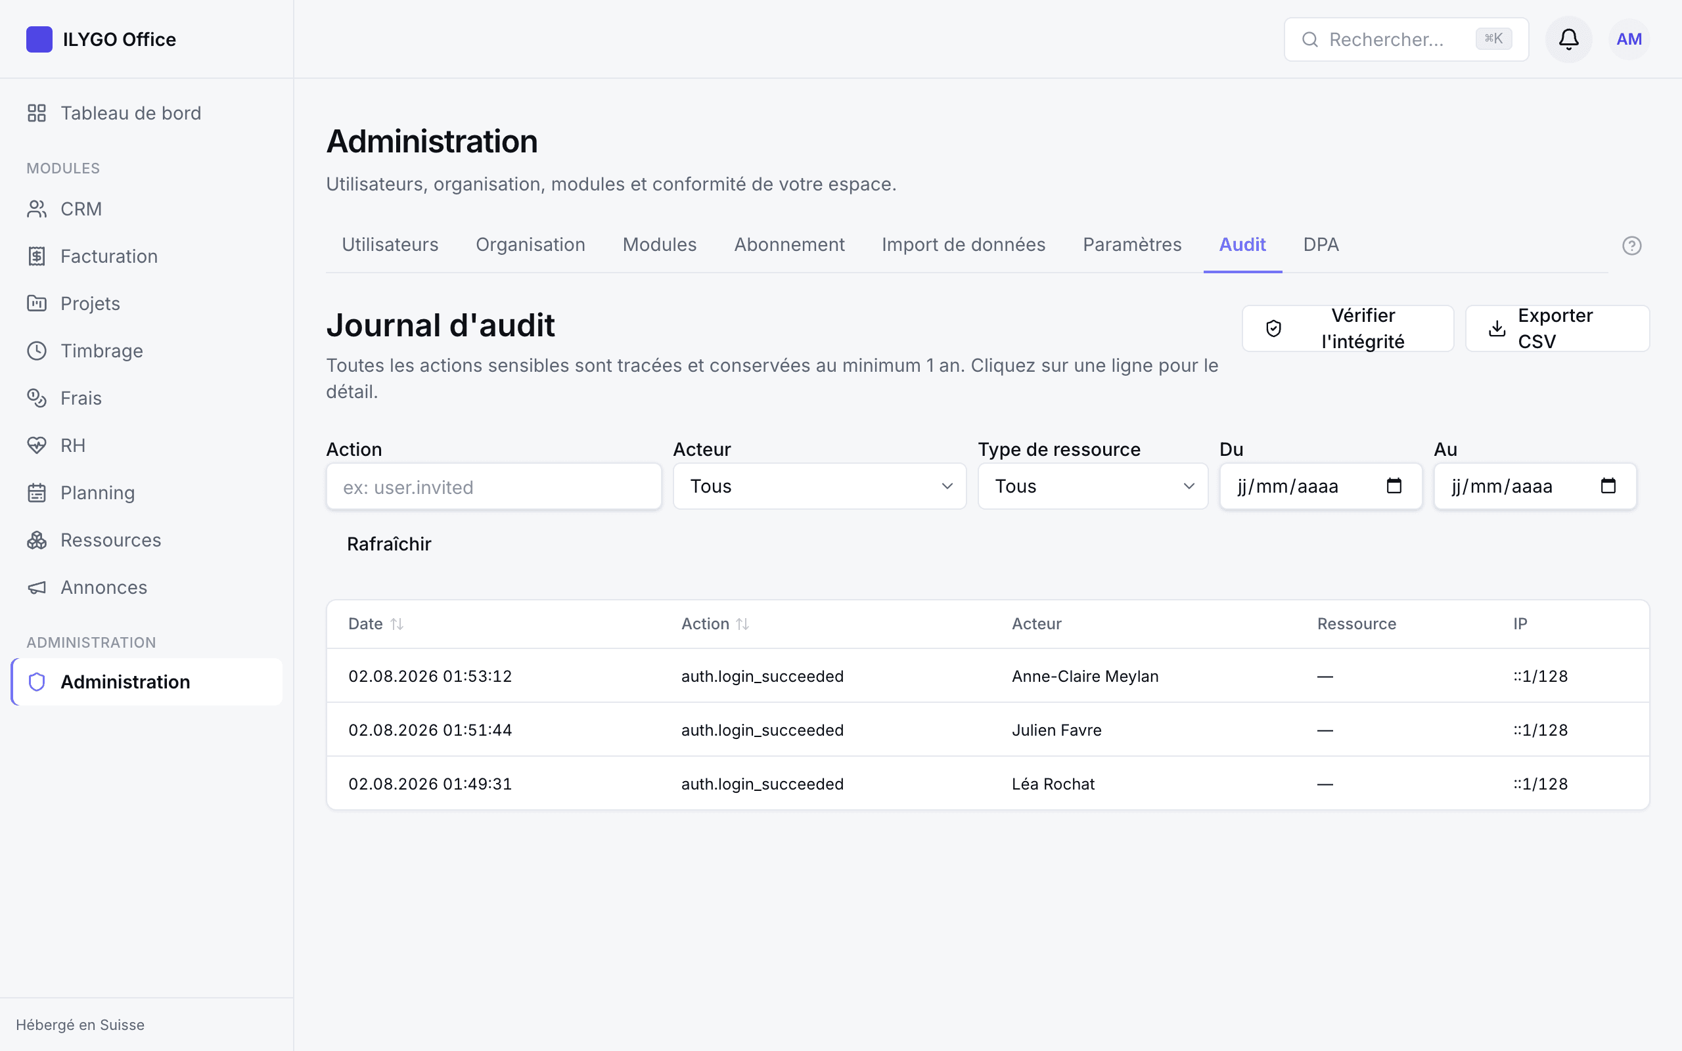Click the RH heart-pulse icon

37,445
